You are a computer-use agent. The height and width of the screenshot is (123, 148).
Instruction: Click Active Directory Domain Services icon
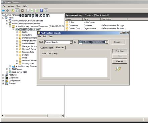(10, 23)
